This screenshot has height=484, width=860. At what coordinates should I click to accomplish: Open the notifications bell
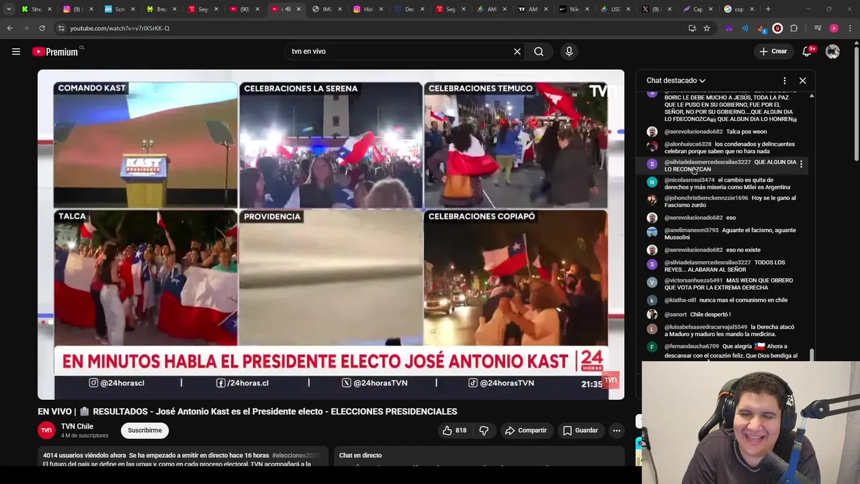pyautogui.click(x=808, y=52)
